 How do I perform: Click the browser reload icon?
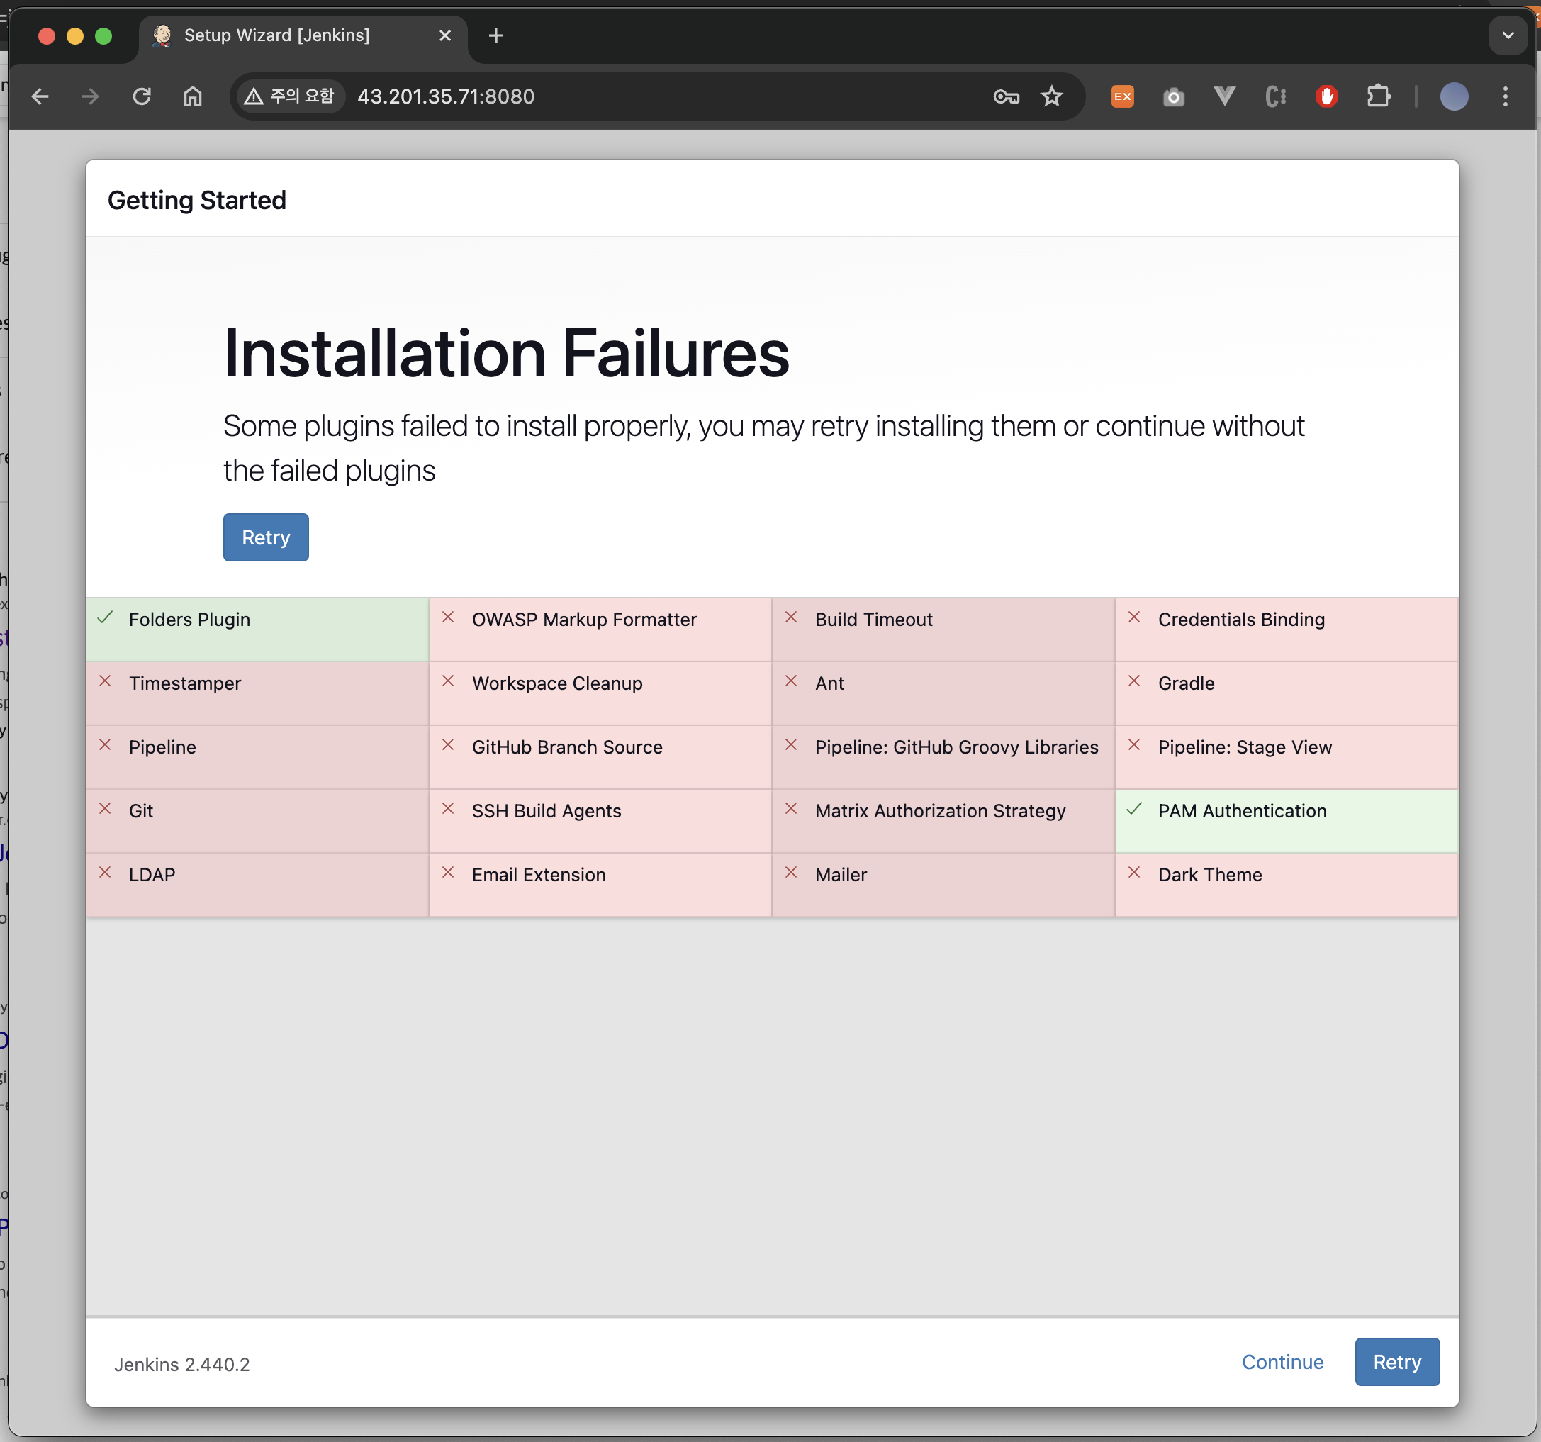142,96
